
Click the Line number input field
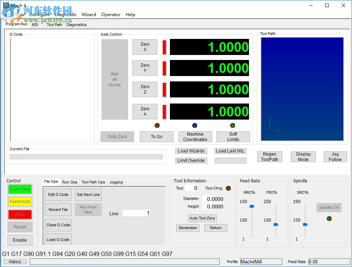coord(136,213)
